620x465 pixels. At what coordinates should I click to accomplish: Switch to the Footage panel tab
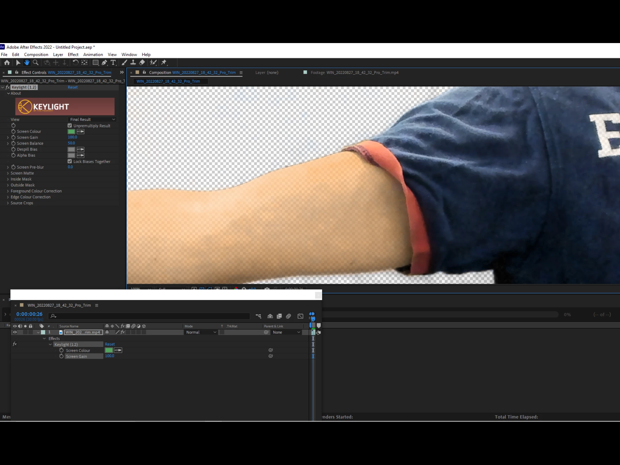point(354,73)
